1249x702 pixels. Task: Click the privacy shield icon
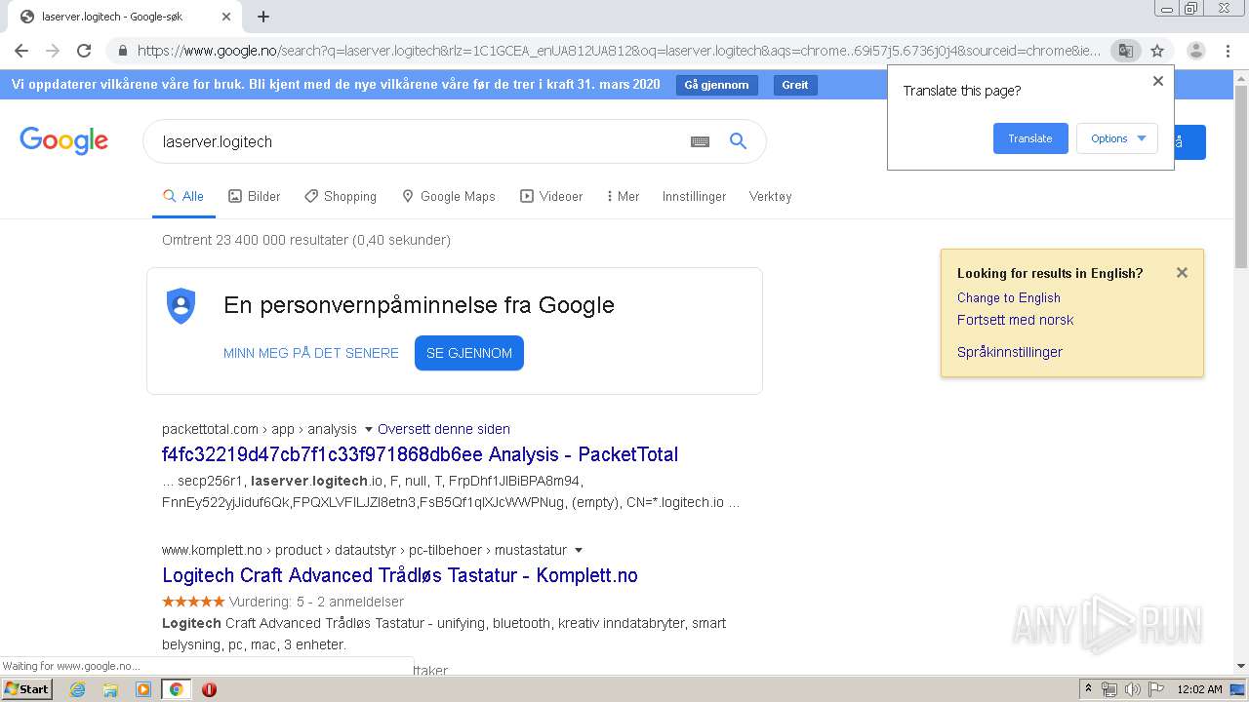[181, 306]
